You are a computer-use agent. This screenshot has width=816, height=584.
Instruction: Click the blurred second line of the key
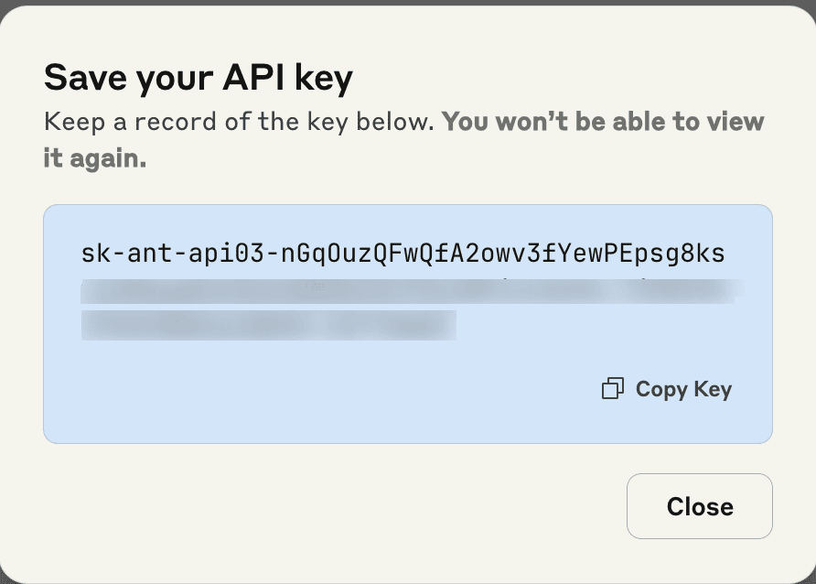410,291
